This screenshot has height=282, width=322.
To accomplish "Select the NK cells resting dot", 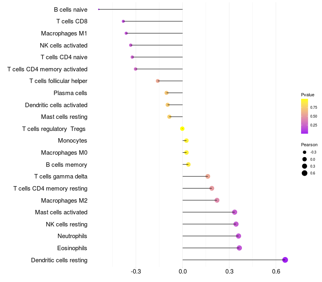I will pos(236,224).
